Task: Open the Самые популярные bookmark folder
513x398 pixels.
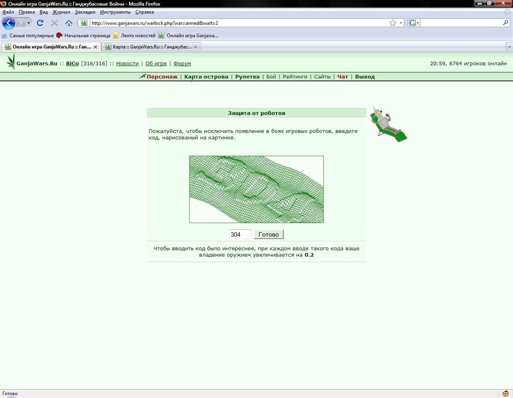Action: click(x=28, y=35)
